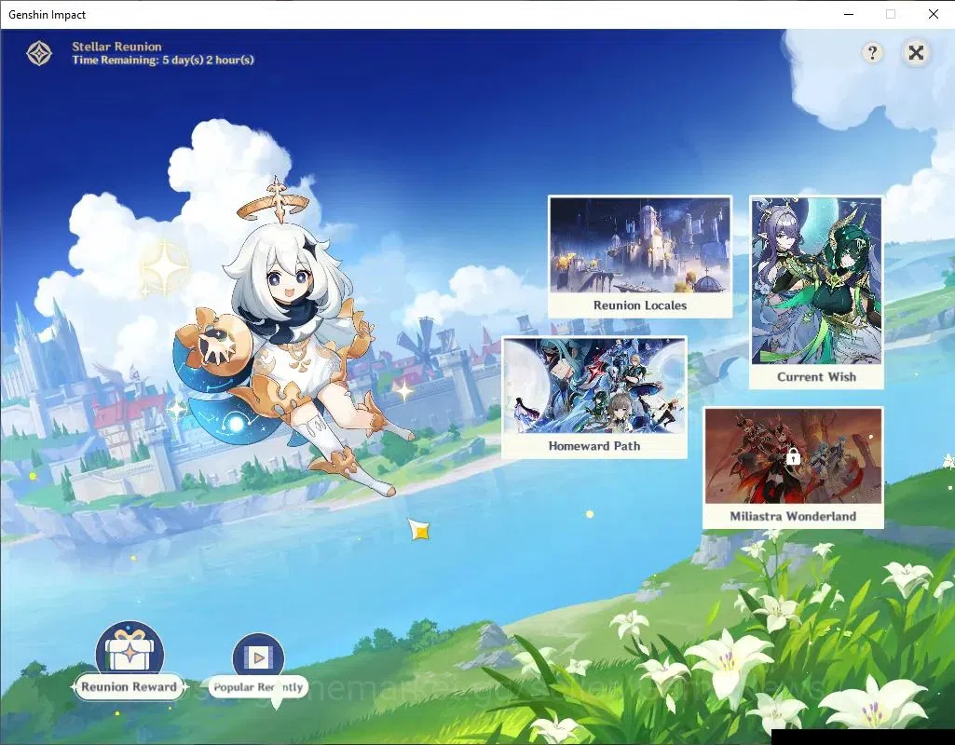Click the Reunion Locales caption text
Screen dimensions: 955x745
pyautogui.click(x=639, y=305)
